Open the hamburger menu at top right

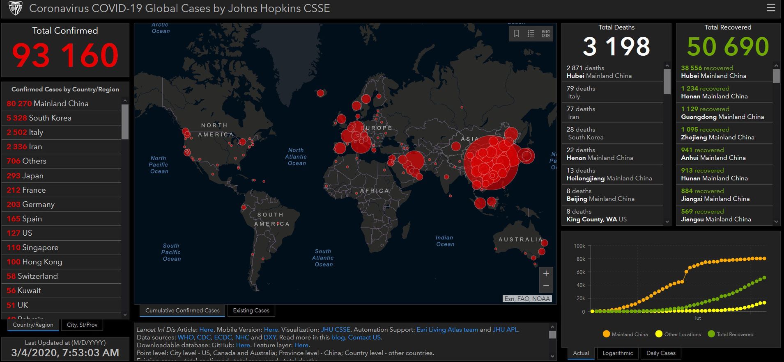(771, 8)
